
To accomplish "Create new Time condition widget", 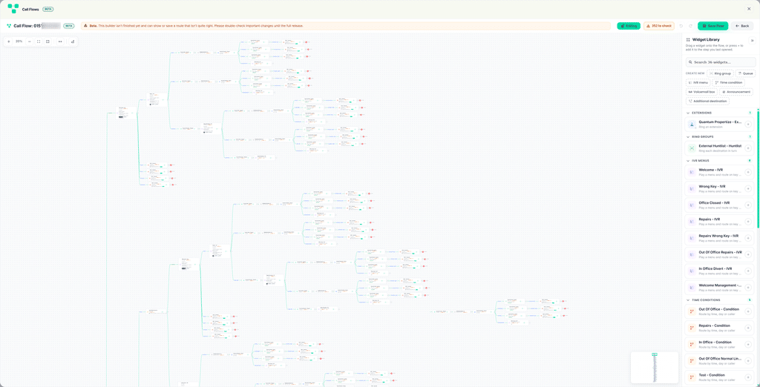I will pos(729,82).
